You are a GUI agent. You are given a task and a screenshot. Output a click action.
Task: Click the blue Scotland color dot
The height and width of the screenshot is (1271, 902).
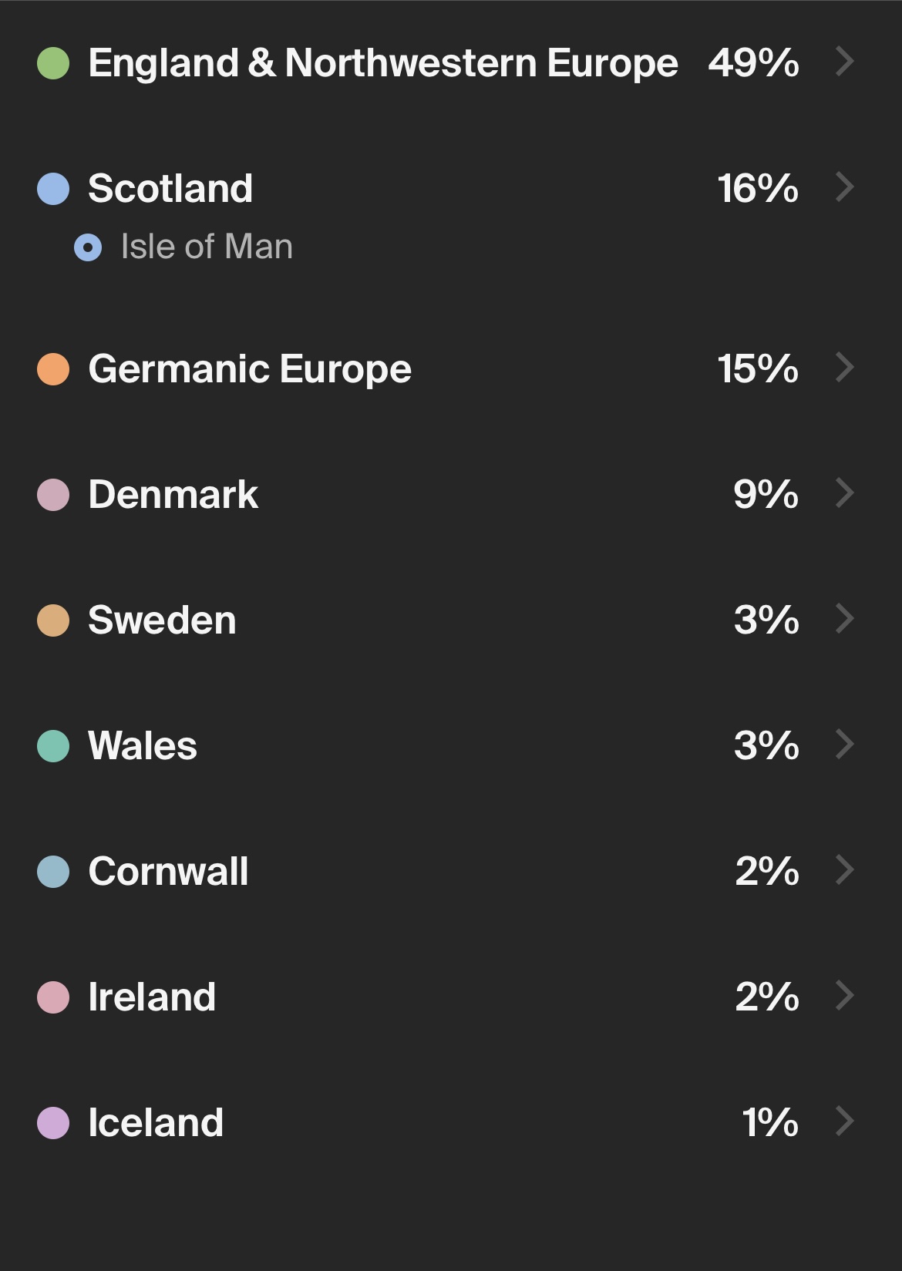pos(53,189)
